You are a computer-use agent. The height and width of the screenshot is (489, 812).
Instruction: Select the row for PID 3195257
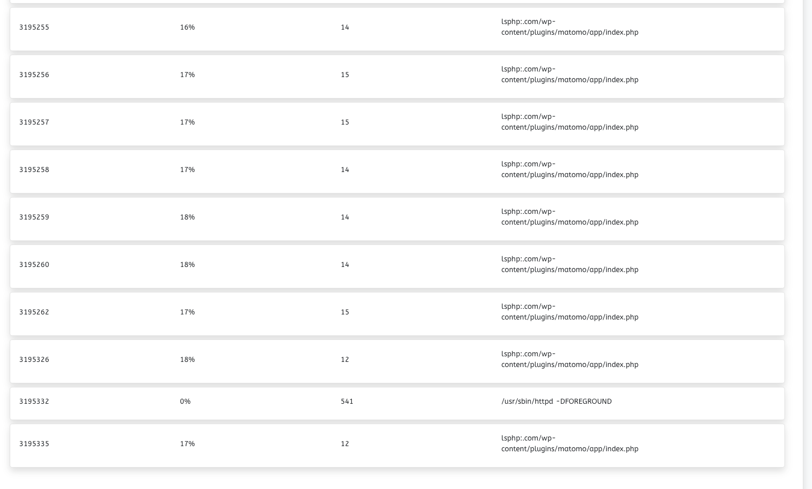pos(397,124)
